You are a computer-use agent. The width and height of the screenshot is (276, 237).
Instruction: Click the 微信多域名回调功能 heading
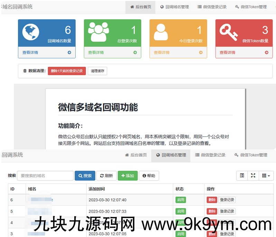tap(98, 107)
